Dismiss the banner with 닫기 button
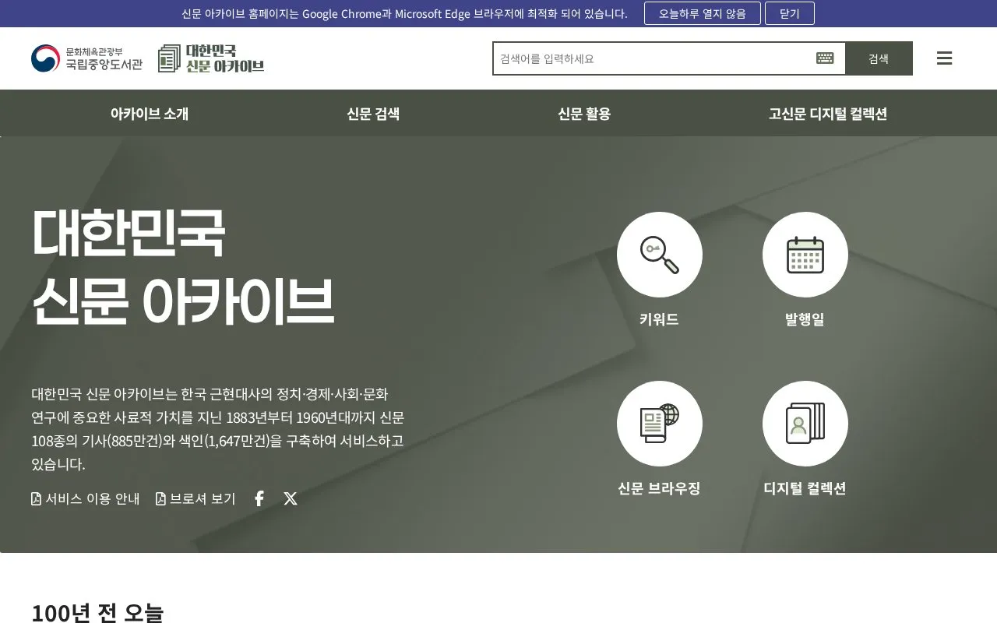Viewport: 997px width, 623px height. click(x=790, y=13)
